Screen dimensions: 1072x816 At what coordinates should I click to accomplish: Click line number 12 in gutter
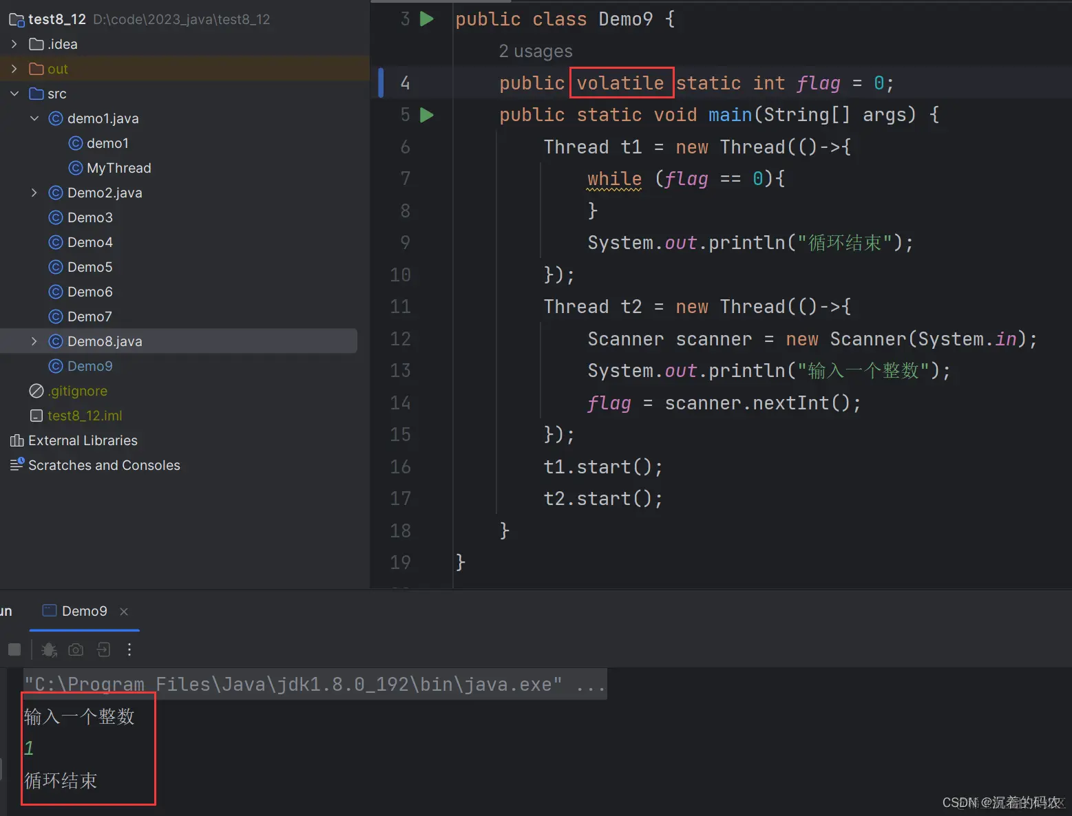tap(400, 339)
